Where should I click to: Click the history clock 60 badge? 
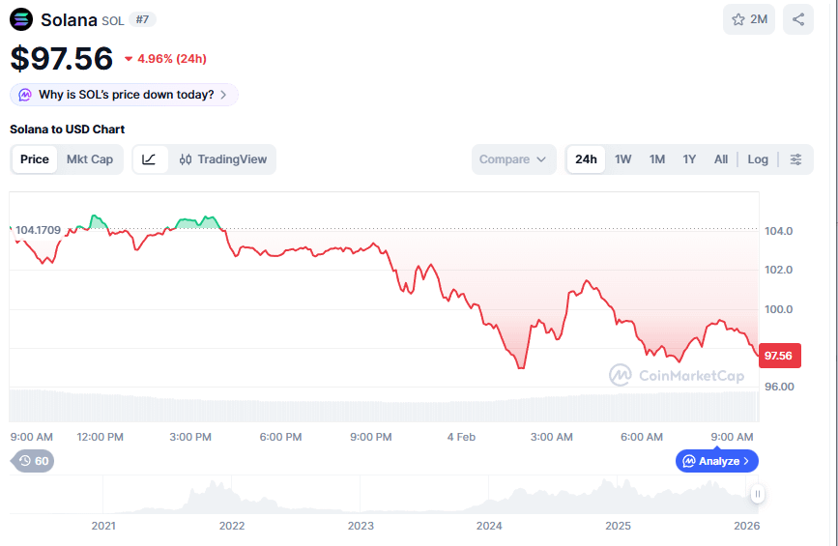(34, 461)
